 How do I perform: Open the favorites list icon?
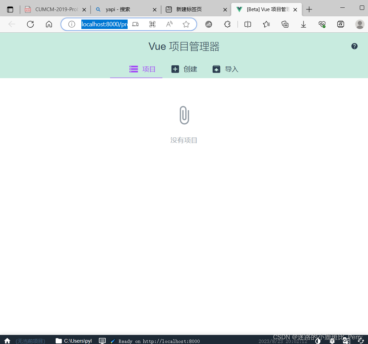tap(266, 24)
